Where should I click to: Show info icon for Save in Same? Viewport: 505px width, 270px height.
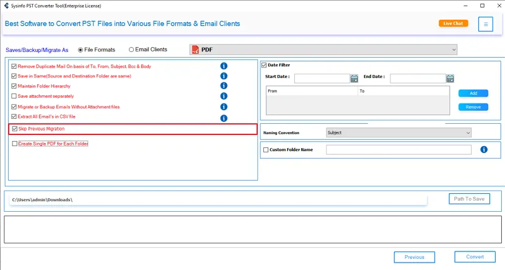[224, 76]
